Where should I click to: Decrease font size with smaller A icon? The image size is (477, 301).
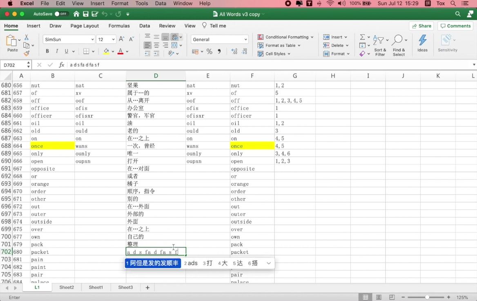click(x=132, y=39)
